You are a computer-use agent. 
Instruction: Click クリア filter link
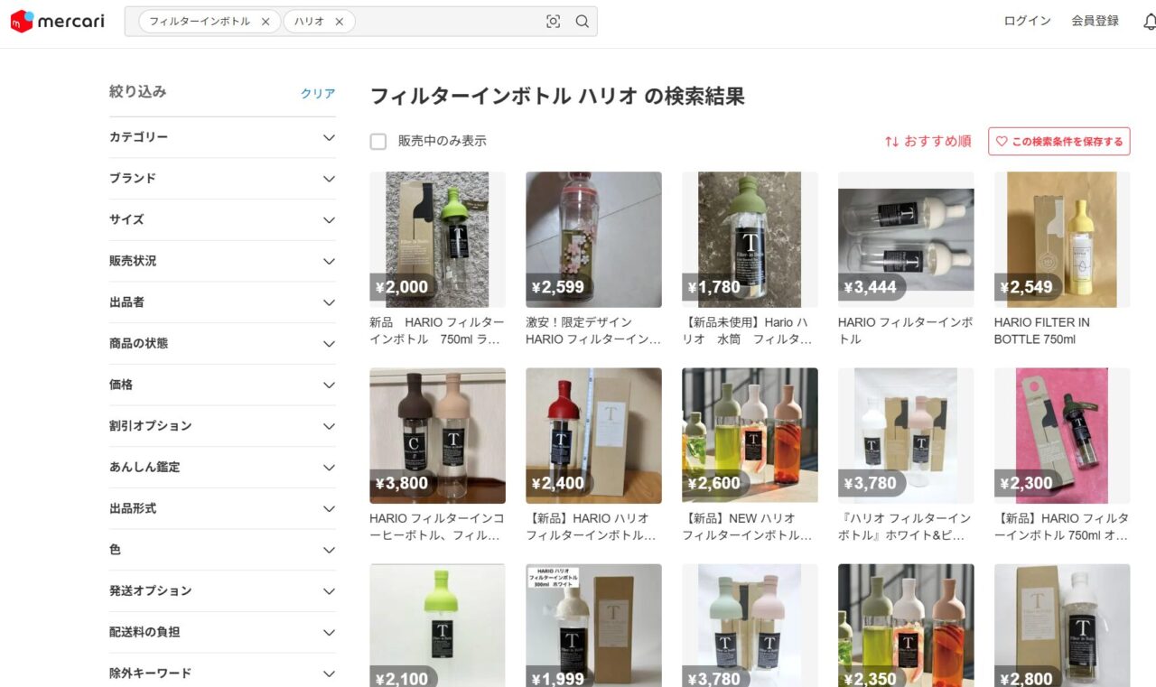[x=318, y=93]
